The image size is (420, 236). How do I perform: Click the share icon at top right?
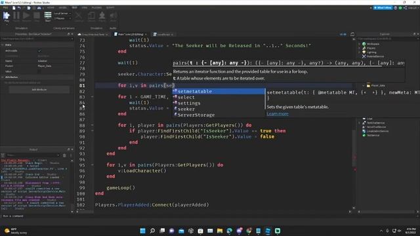pyautogui.click(x=406, y=8)
